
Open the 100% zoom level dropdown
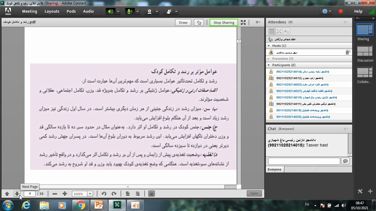click(90, 194)
